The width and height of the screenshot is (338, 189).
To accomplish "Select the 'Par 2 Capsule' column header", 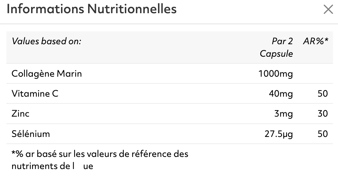I will [277, 47].
